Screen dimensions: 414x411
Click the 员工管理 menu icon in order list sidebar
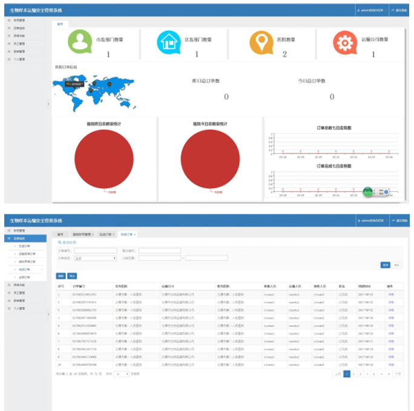[x=9, y=293]
